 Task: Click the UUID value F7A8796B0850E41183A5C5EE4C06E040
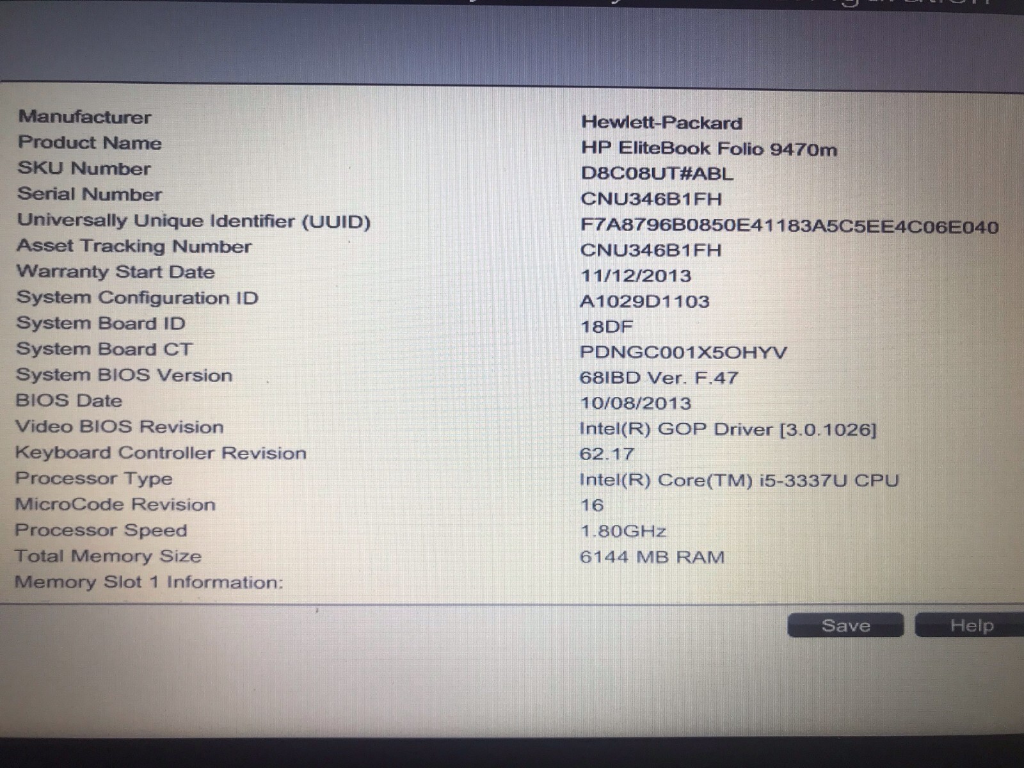tap(789, 227)
